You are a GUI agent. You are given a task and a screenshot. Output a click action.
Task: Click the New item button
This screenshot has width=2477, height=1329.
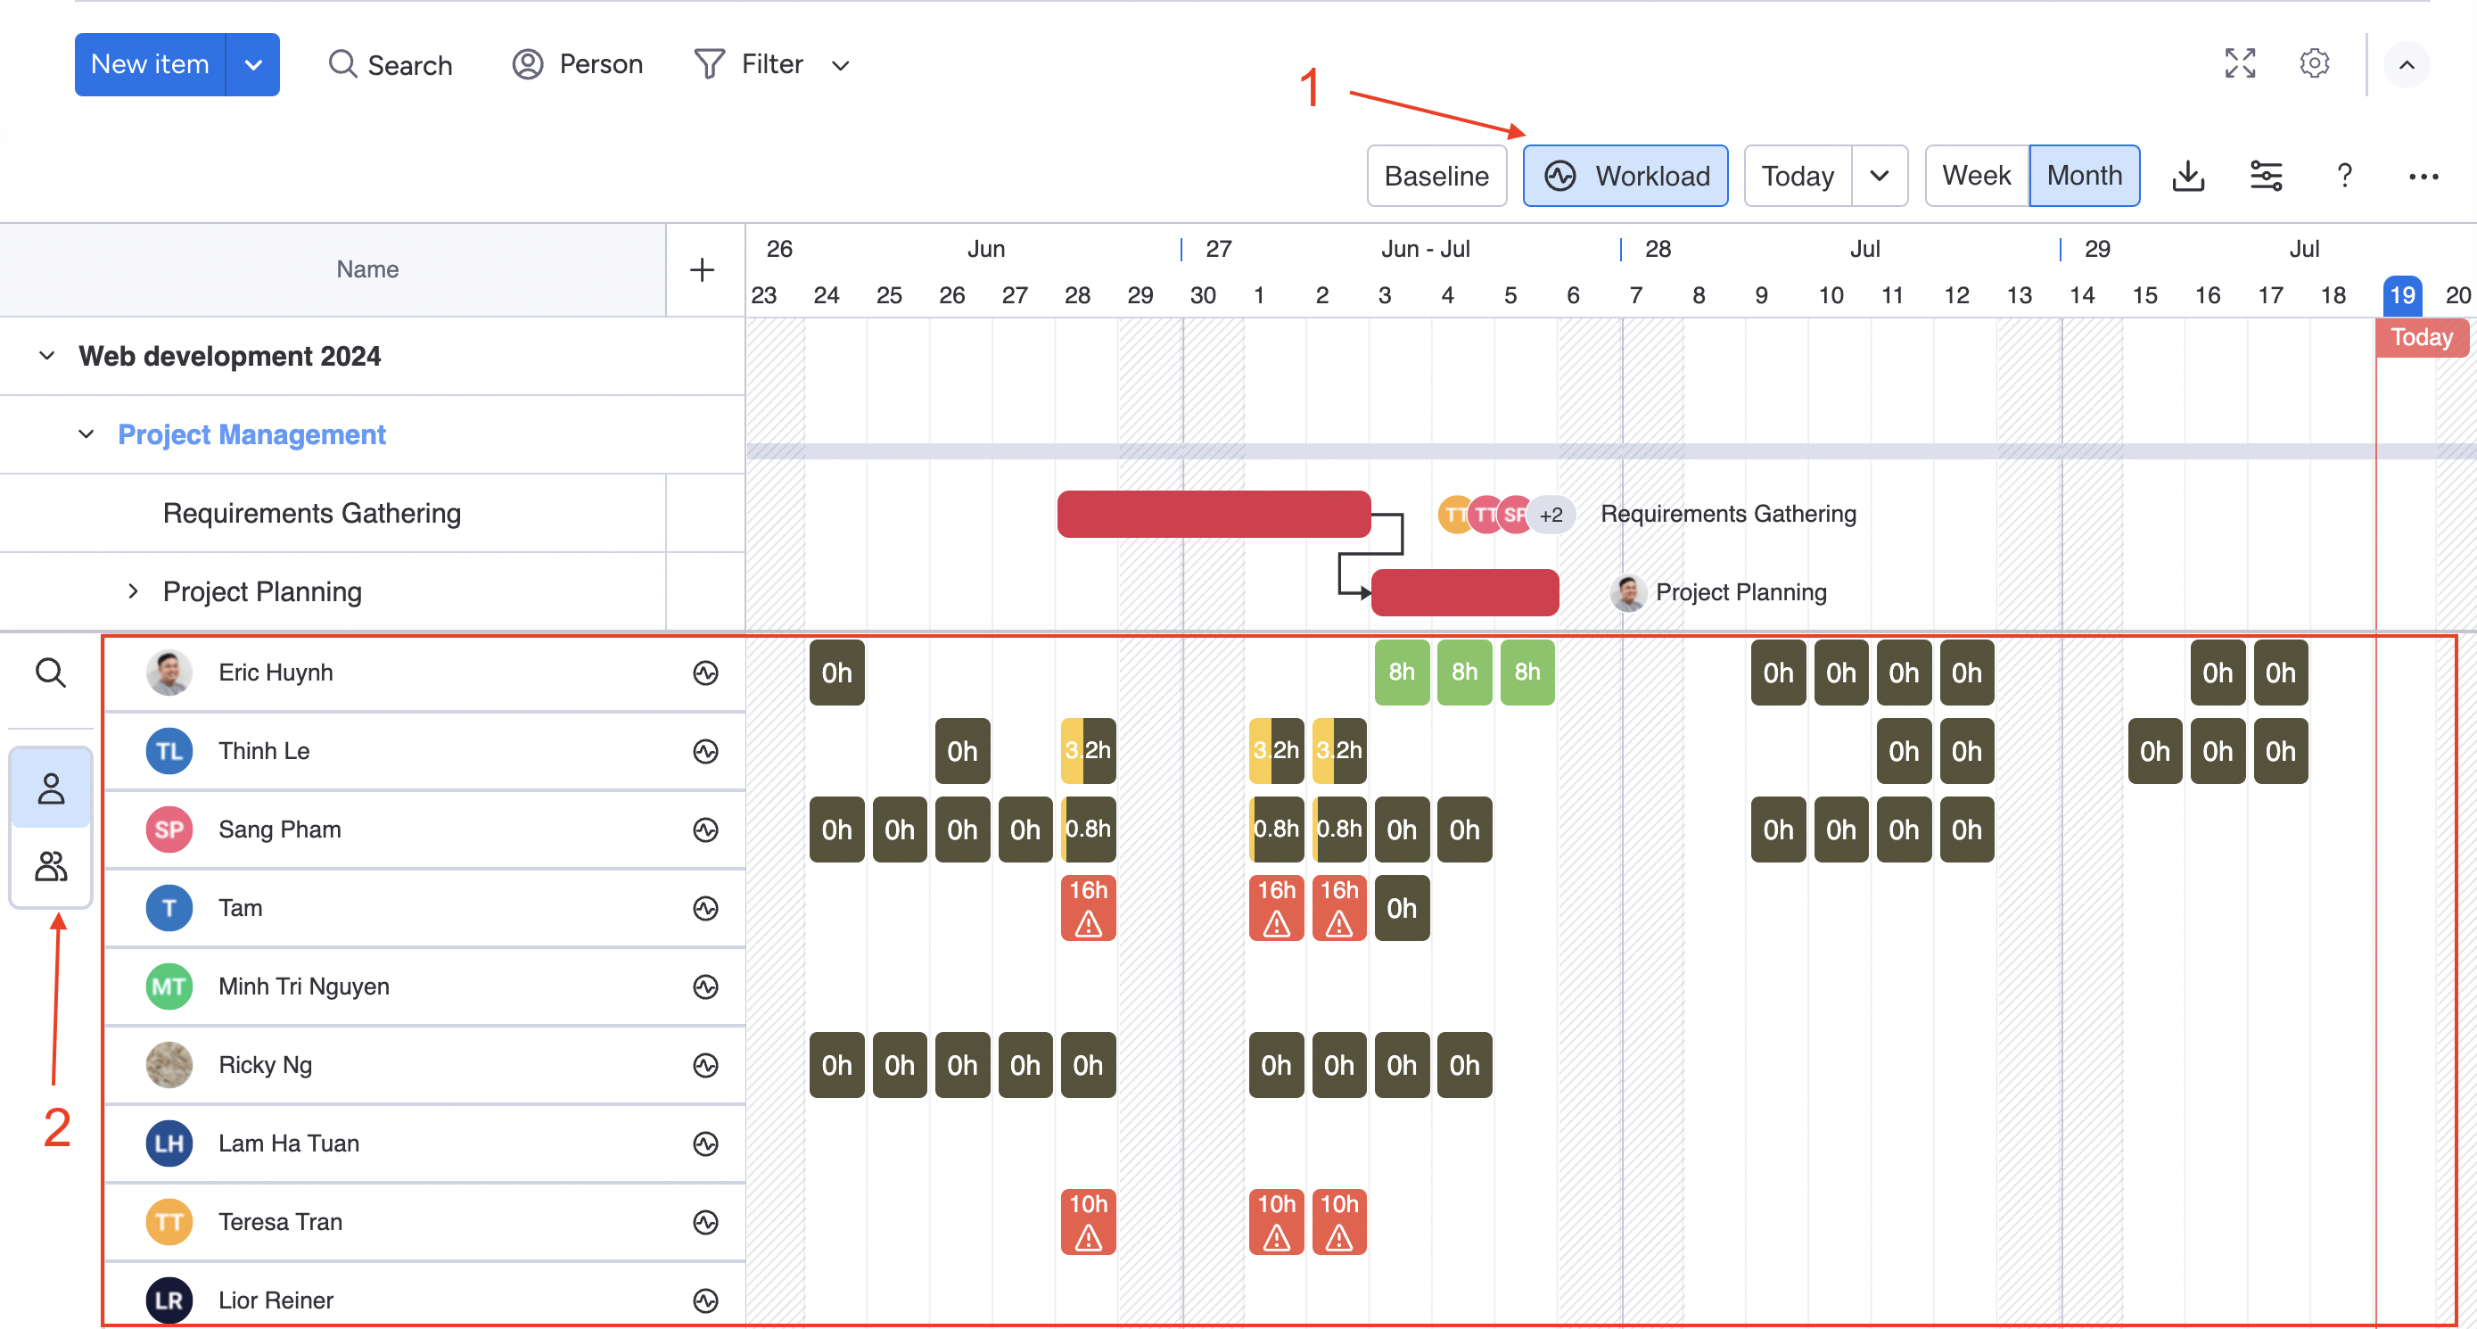pos(150,63)
